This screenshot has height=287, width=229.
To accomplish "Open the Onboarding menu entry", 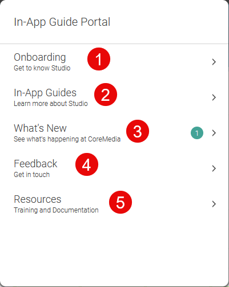I will tap(114, 62).
